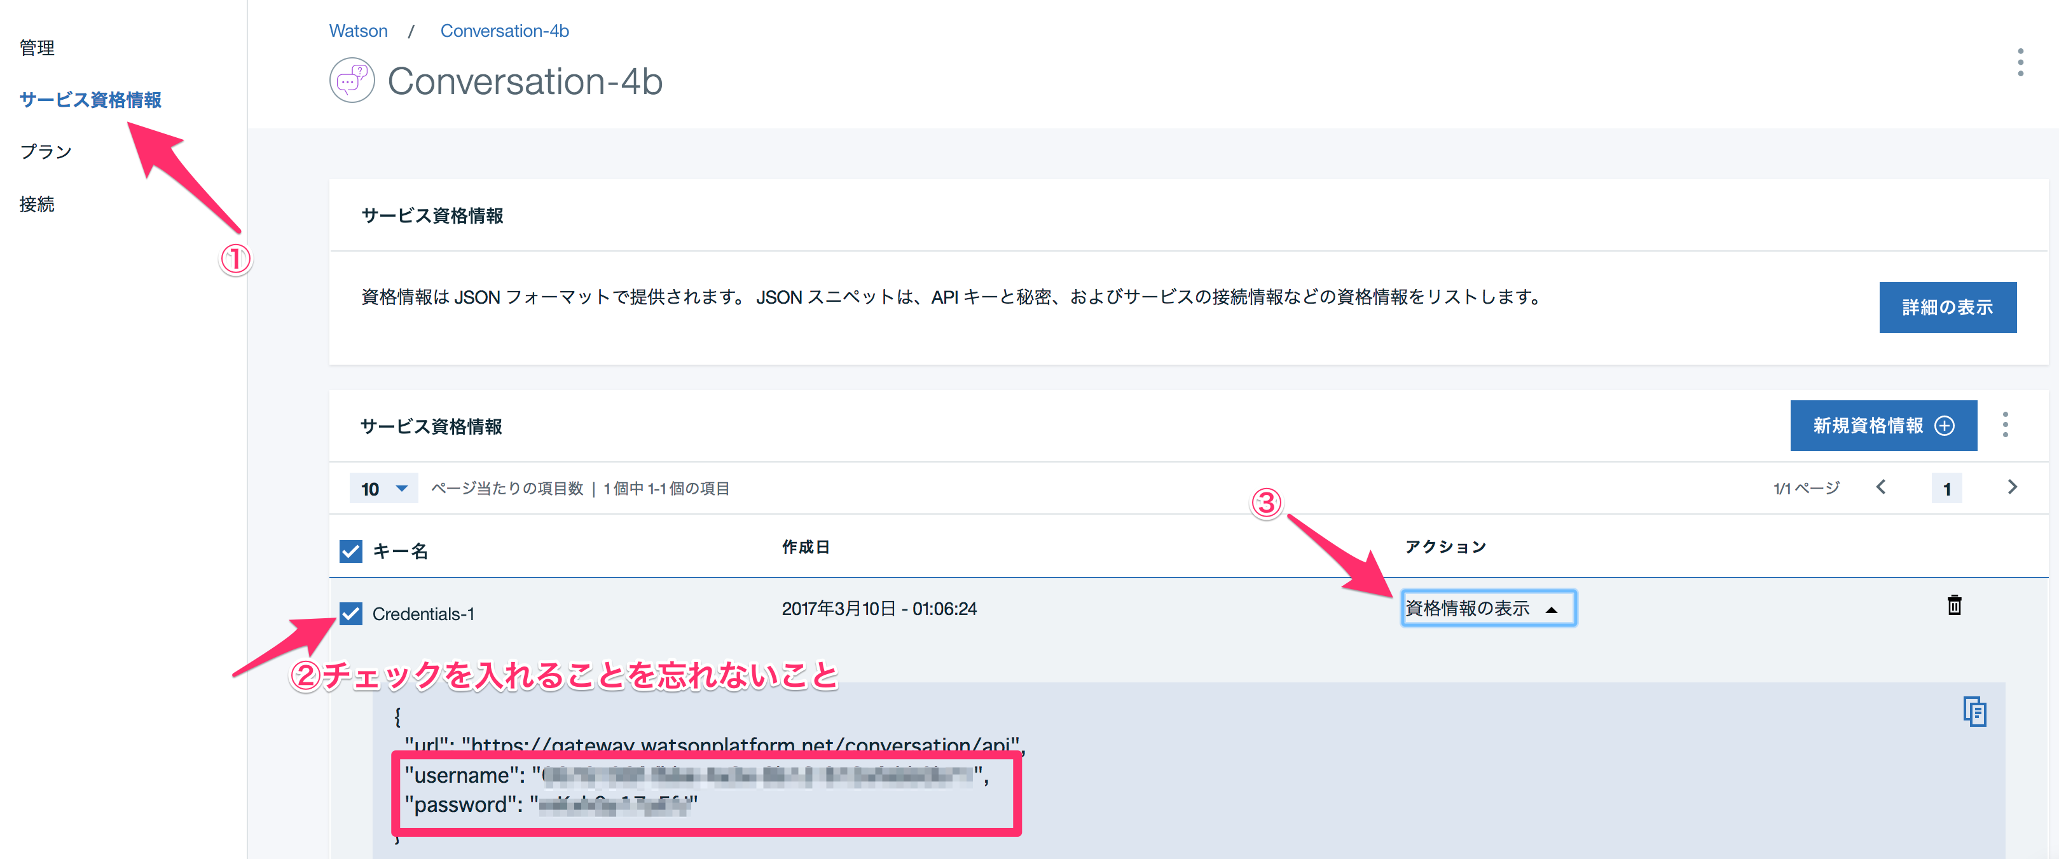Copy credentials JSON with the copy icon
Image resolution: width=2059 pixels, height=859 pixels.
click(x=1974, y=712)
